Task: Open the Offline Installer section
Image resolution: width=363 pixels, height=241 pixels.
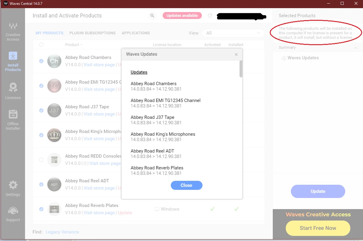Action: click(13, 120)
